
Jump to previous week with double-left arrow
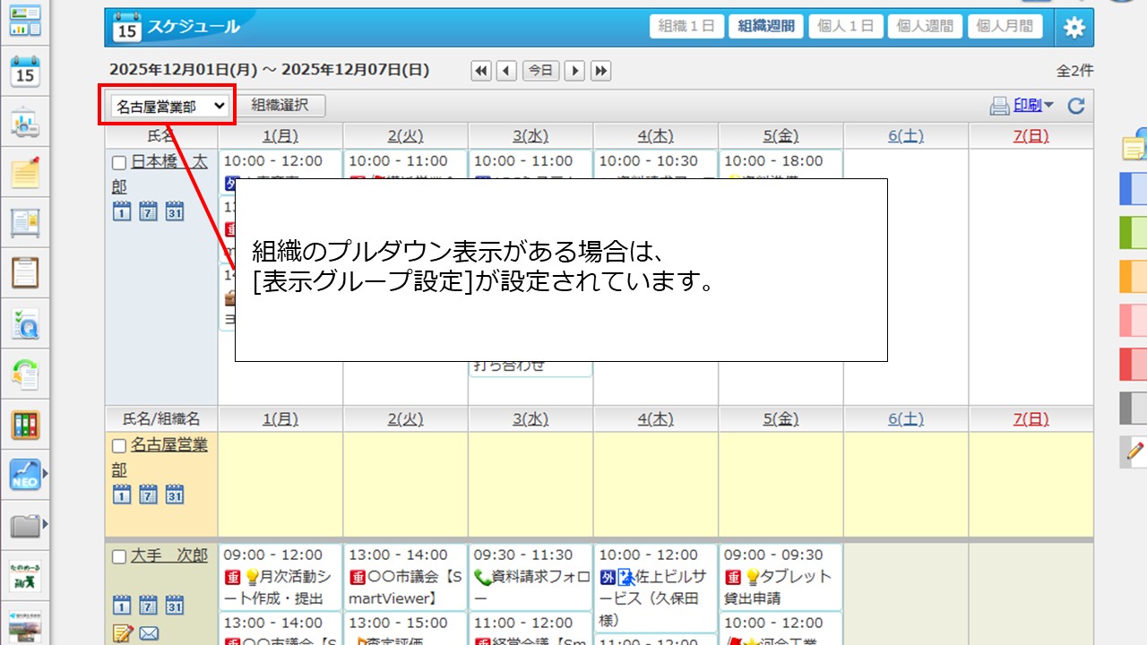point(481,71)
